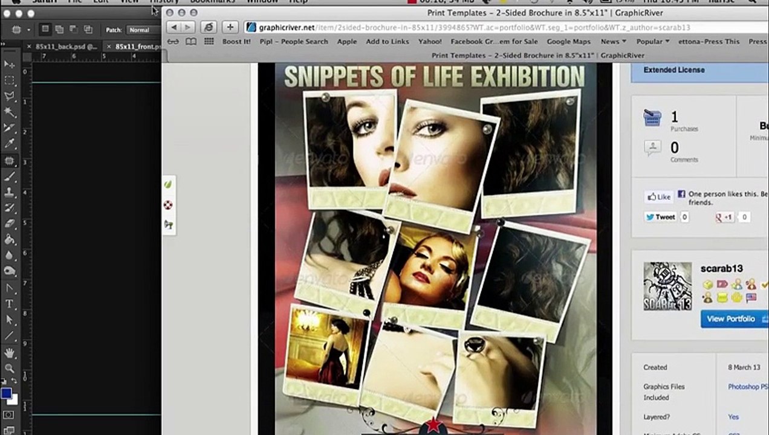Choose New Selection mode in options bar
The image size is (769, 435).
coord(45,29)
